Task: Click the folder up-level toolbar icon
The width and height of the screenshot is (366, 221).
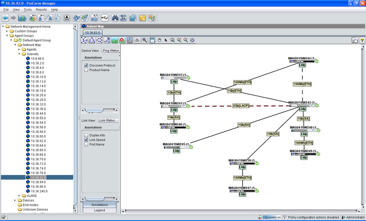Action: 22,18
